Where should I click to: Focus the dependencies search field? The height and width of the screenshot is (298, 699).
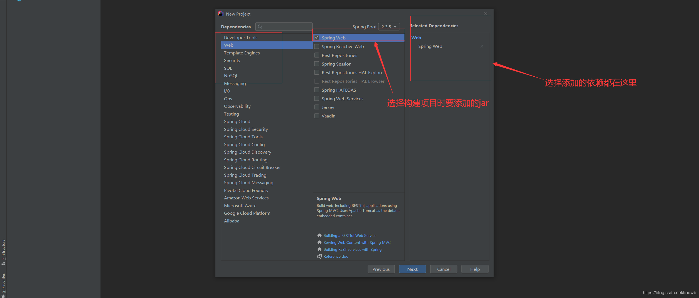coord(284,27)
